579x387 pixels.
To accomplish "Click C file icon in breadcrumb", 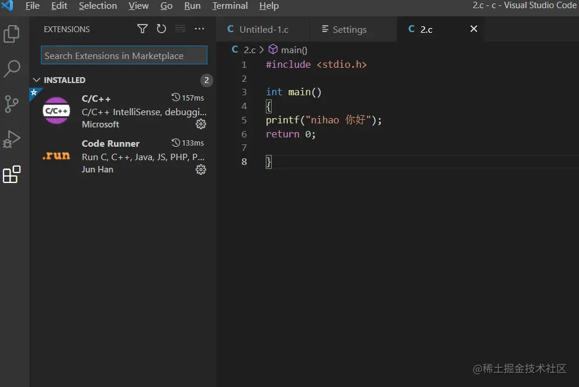I will pyautogui.click(x=235, y=50).
